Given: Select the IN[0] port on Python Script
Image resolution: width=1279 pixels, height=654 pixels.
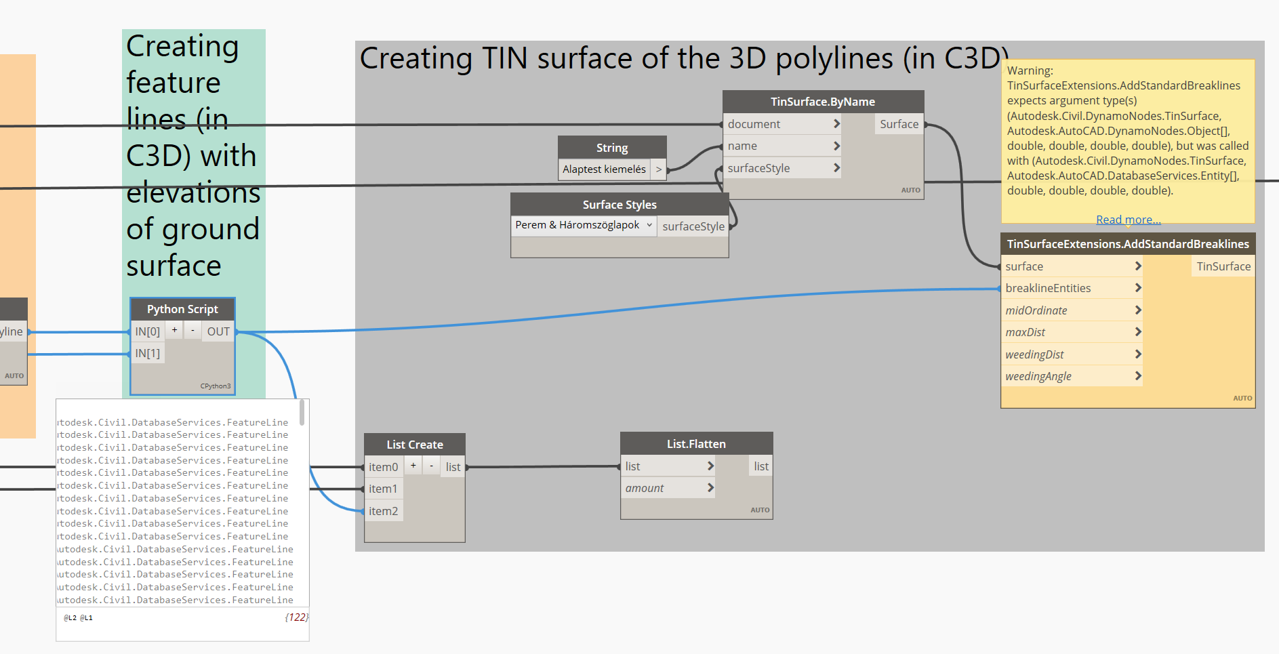Looking at the screenshot, I should coord(148,331).
